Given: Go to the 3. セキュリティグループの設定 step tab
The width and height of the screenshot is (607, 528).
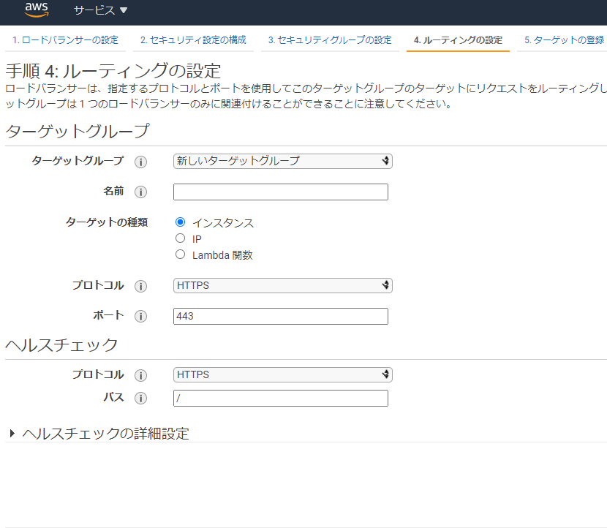Looking at the screenshot, I should [330, 40].
